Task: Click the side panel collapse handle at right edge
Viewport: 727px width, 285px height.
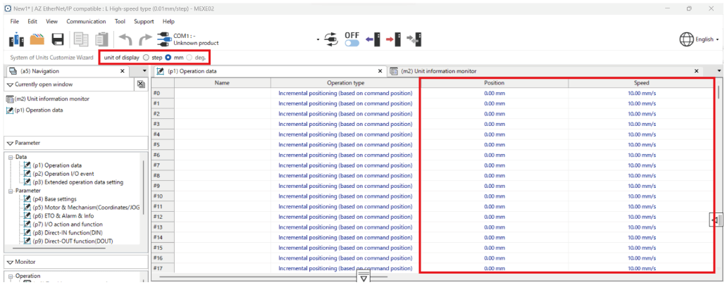Action: tap(716, 220)
